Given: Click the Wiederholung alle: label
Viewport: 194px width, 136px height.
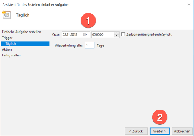Looking at the screenshot, I should click(68, 45).
